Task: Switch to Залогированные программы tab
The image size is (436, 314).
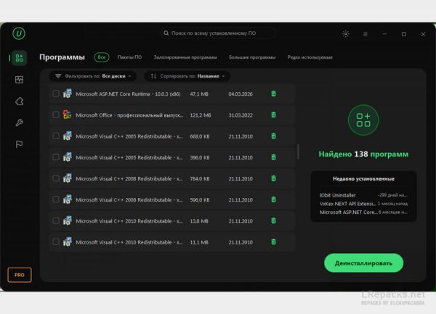Action: pyautogui.click(x=185, y=57)
